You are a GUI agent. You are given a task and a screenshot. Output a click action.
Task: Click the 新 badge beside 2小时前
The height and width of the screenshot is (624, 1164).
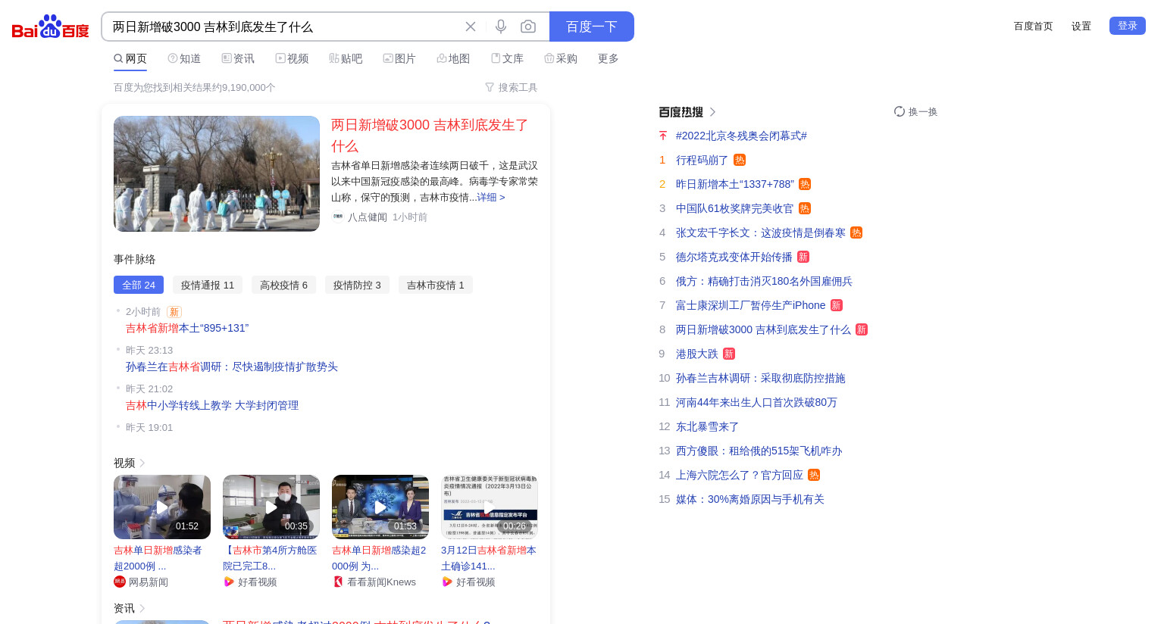click(x=174, y=312)
